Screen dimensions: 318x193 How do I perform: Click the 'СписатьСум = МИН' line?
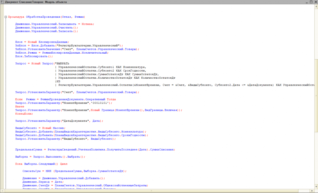point(75,171)
